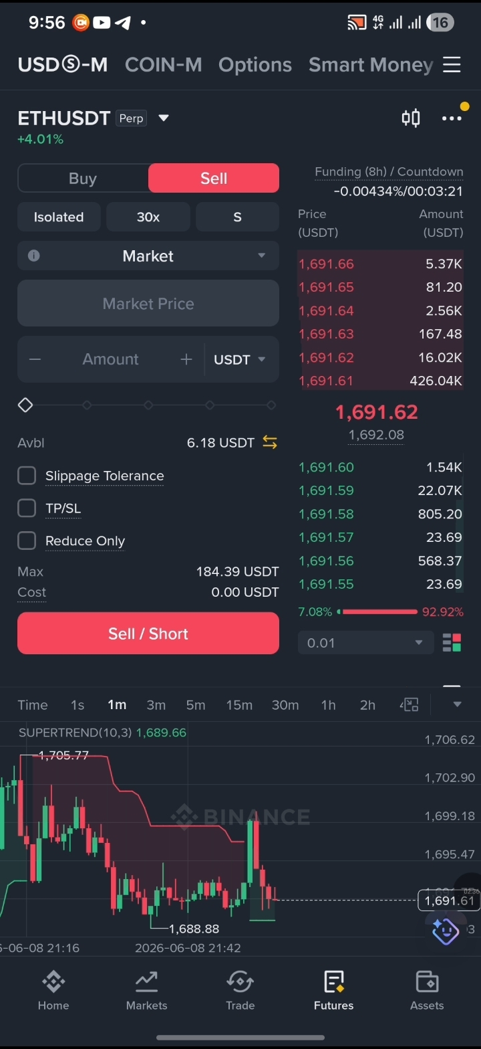Change leverage via the 30x button
Viewport: 481px width, 1049px height.
click(148, 217)
